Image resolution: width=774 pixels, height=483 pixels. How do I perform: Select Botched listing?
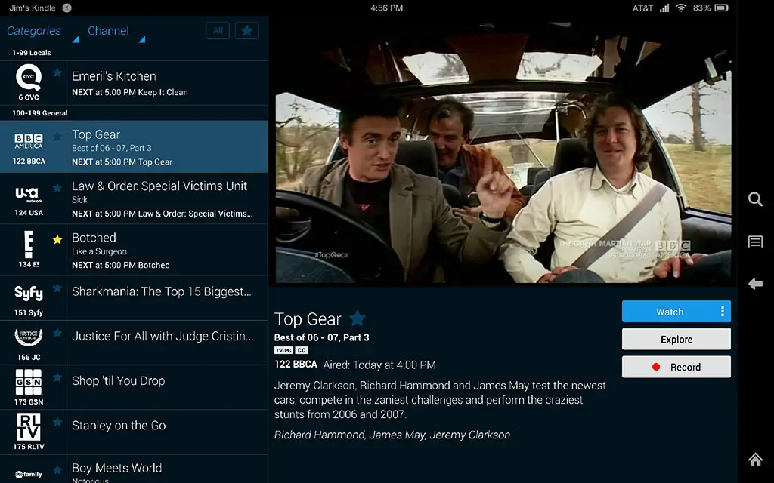point(167,251)
